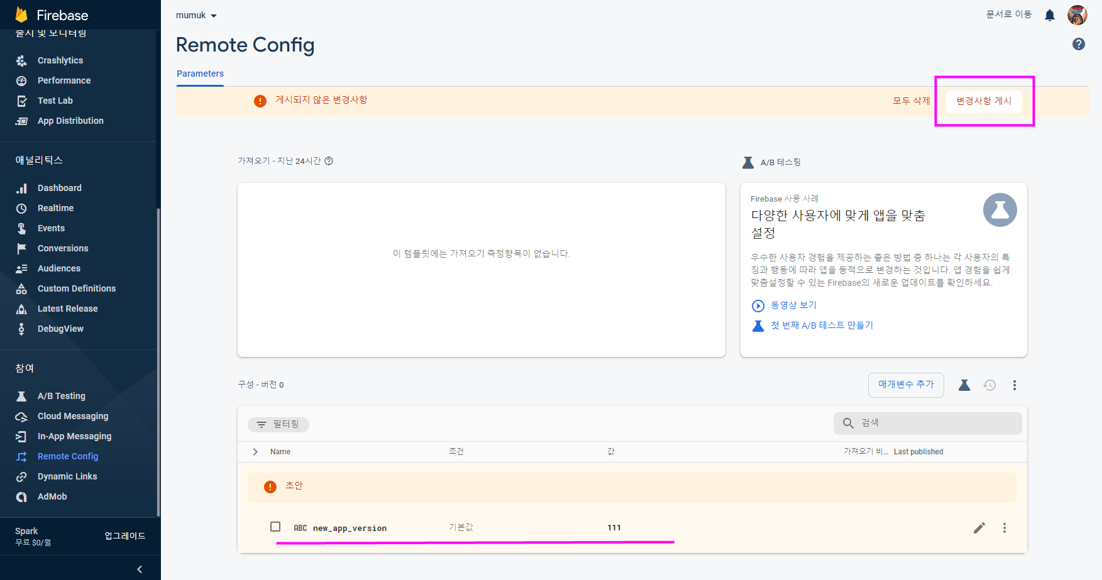Screen dimensions: 1102x580
Task: Click the Latest Release icon
Action: [21, 309]
